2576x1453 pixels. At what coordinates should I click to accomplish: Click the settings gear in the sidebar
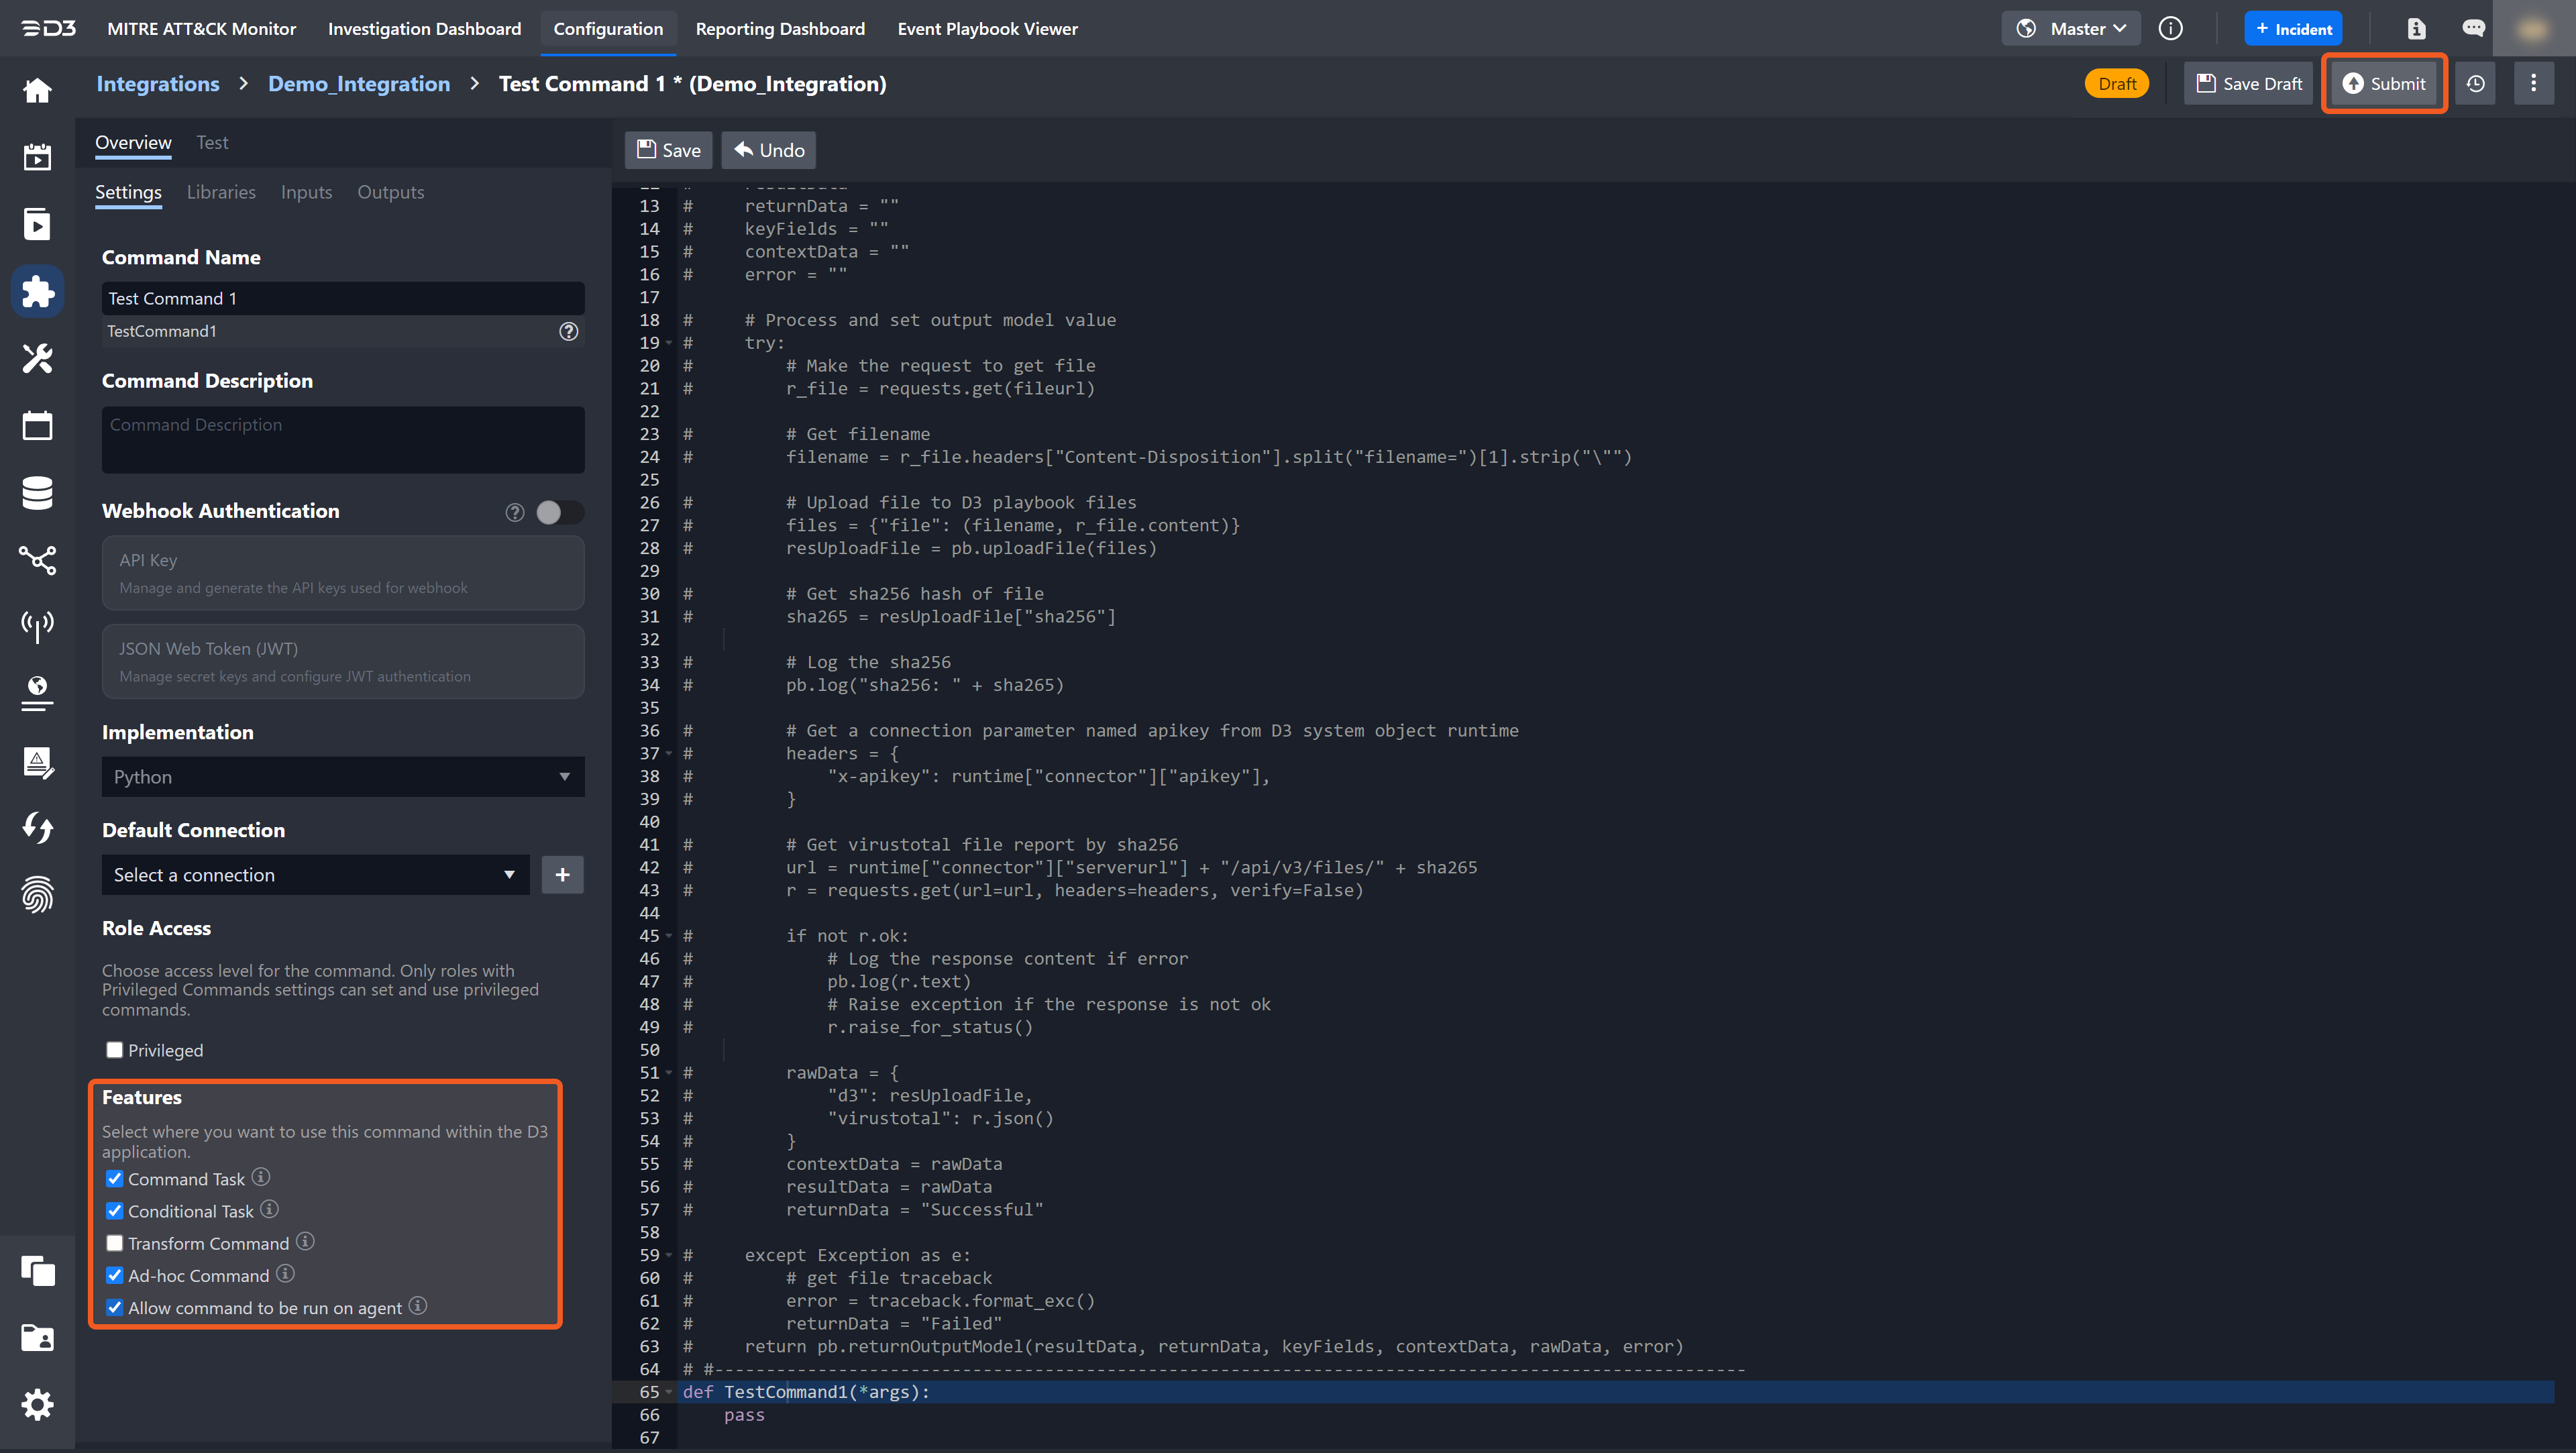[37, 1405]
